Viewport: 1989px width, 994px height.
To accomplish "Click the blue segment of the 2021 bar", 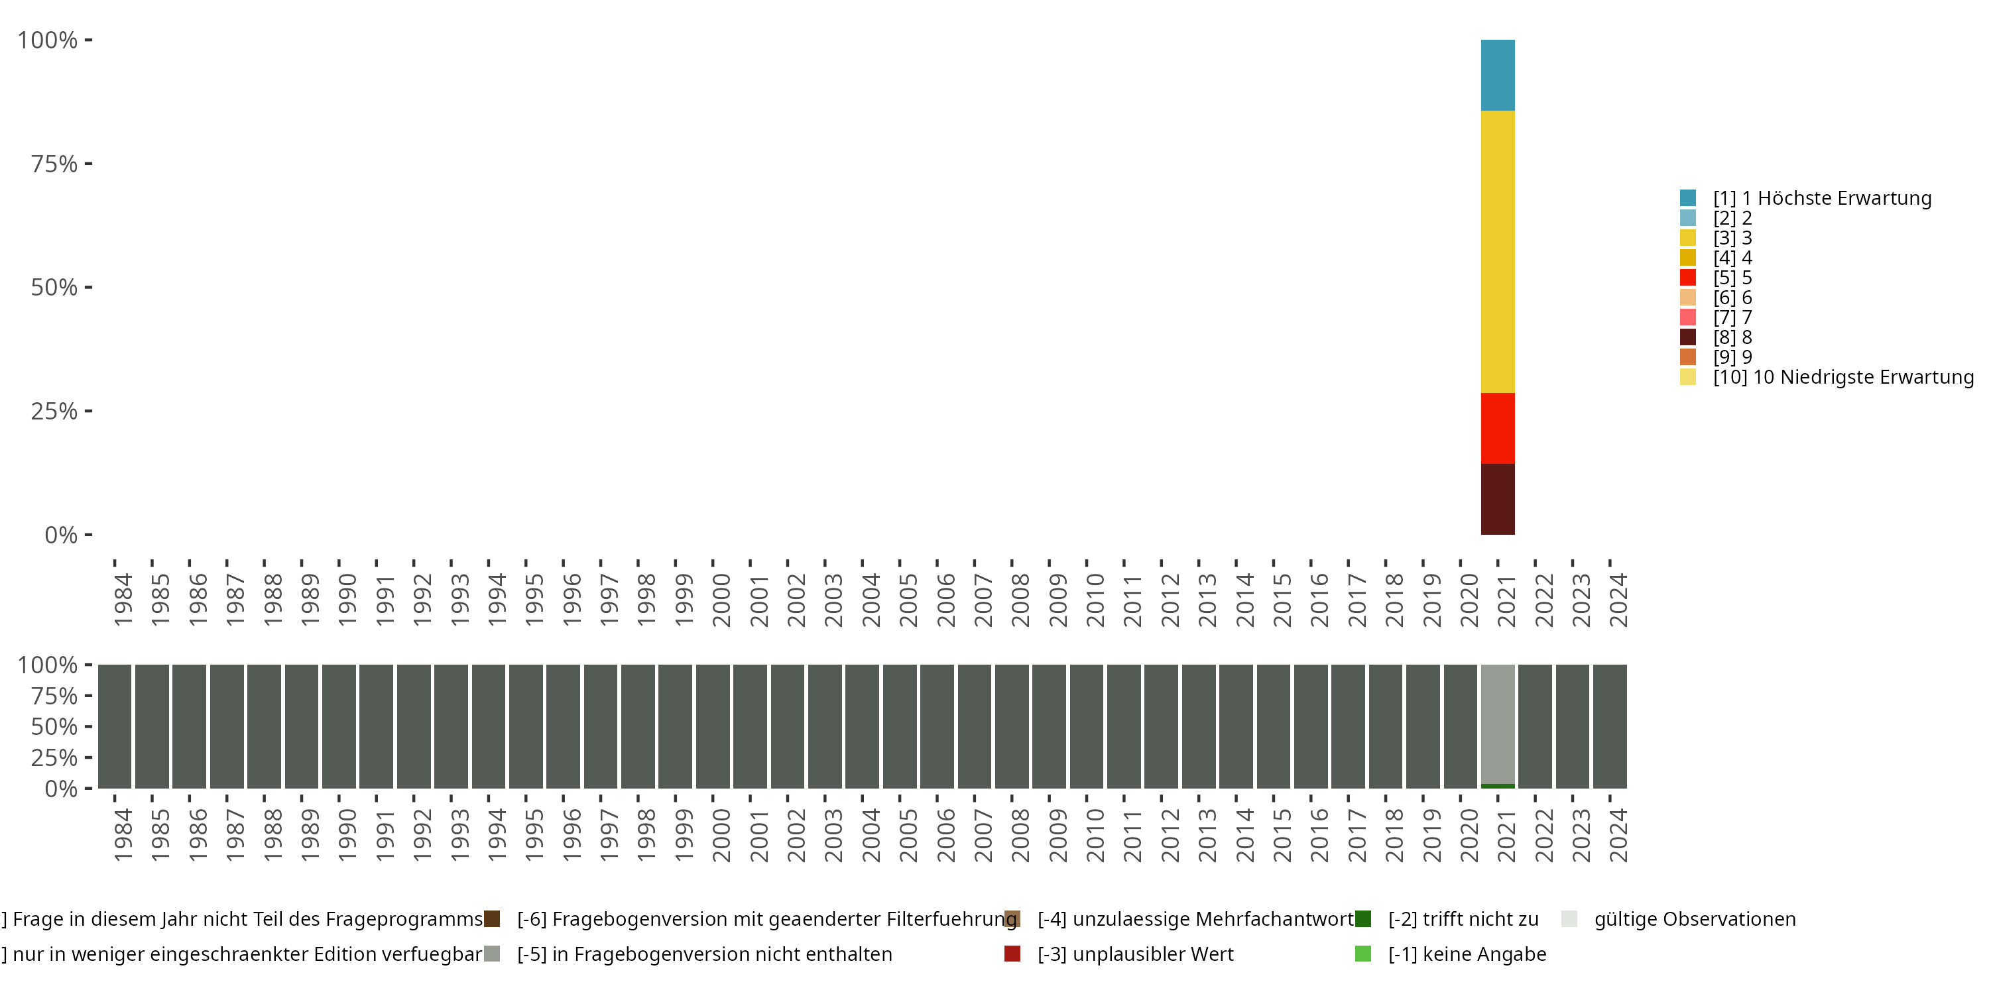I will click(x=1497, y=75).
